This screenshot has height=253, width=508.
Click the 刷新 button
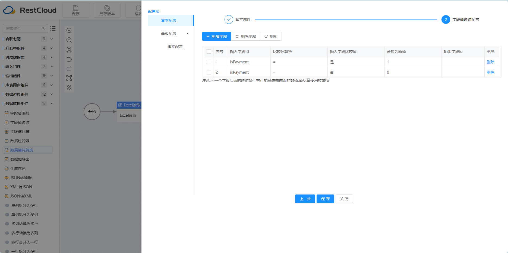pyautogui.click(x=271, y=36)
